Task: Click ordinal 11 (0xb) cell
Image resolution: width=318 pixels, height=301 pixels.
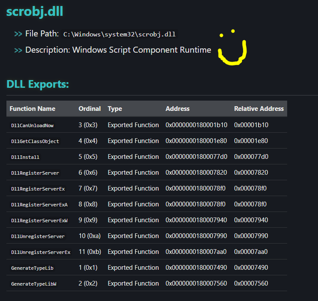Action: [x=90, y=251]
